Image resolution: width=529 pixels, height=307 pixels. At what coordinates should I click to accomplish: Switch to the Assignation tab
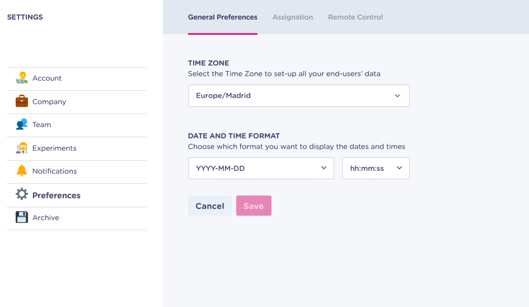[x=293, y=17]
